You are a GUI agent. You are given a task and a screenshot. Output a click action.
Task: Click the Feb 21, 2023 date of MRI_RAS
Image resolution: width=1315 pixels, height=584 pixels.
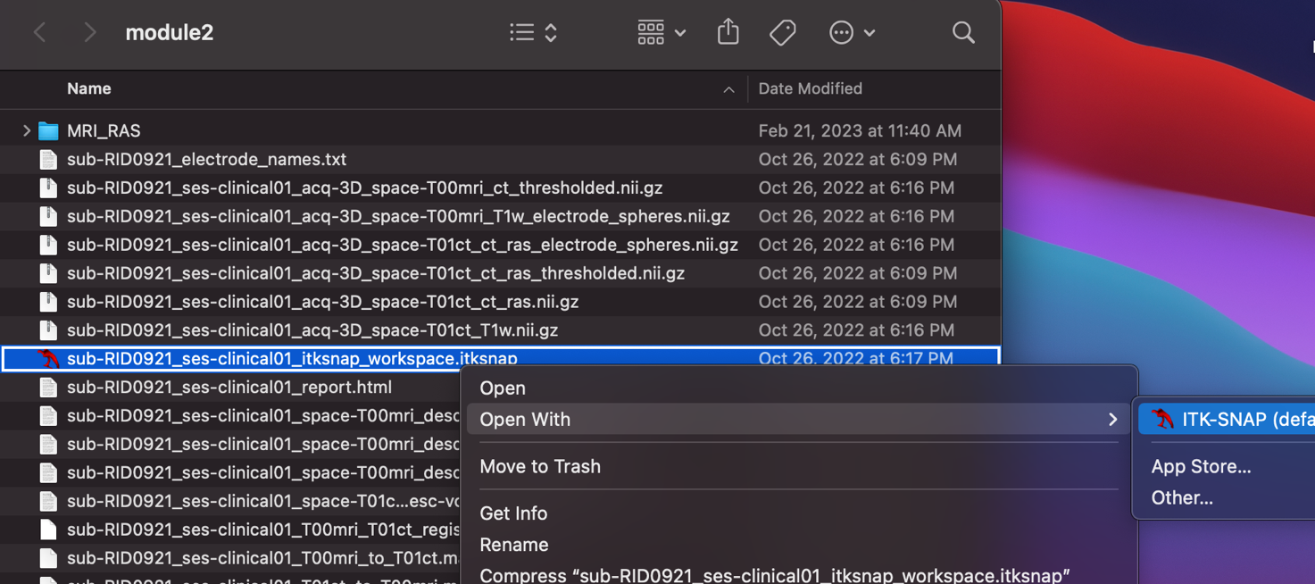[x=860, y=130]
